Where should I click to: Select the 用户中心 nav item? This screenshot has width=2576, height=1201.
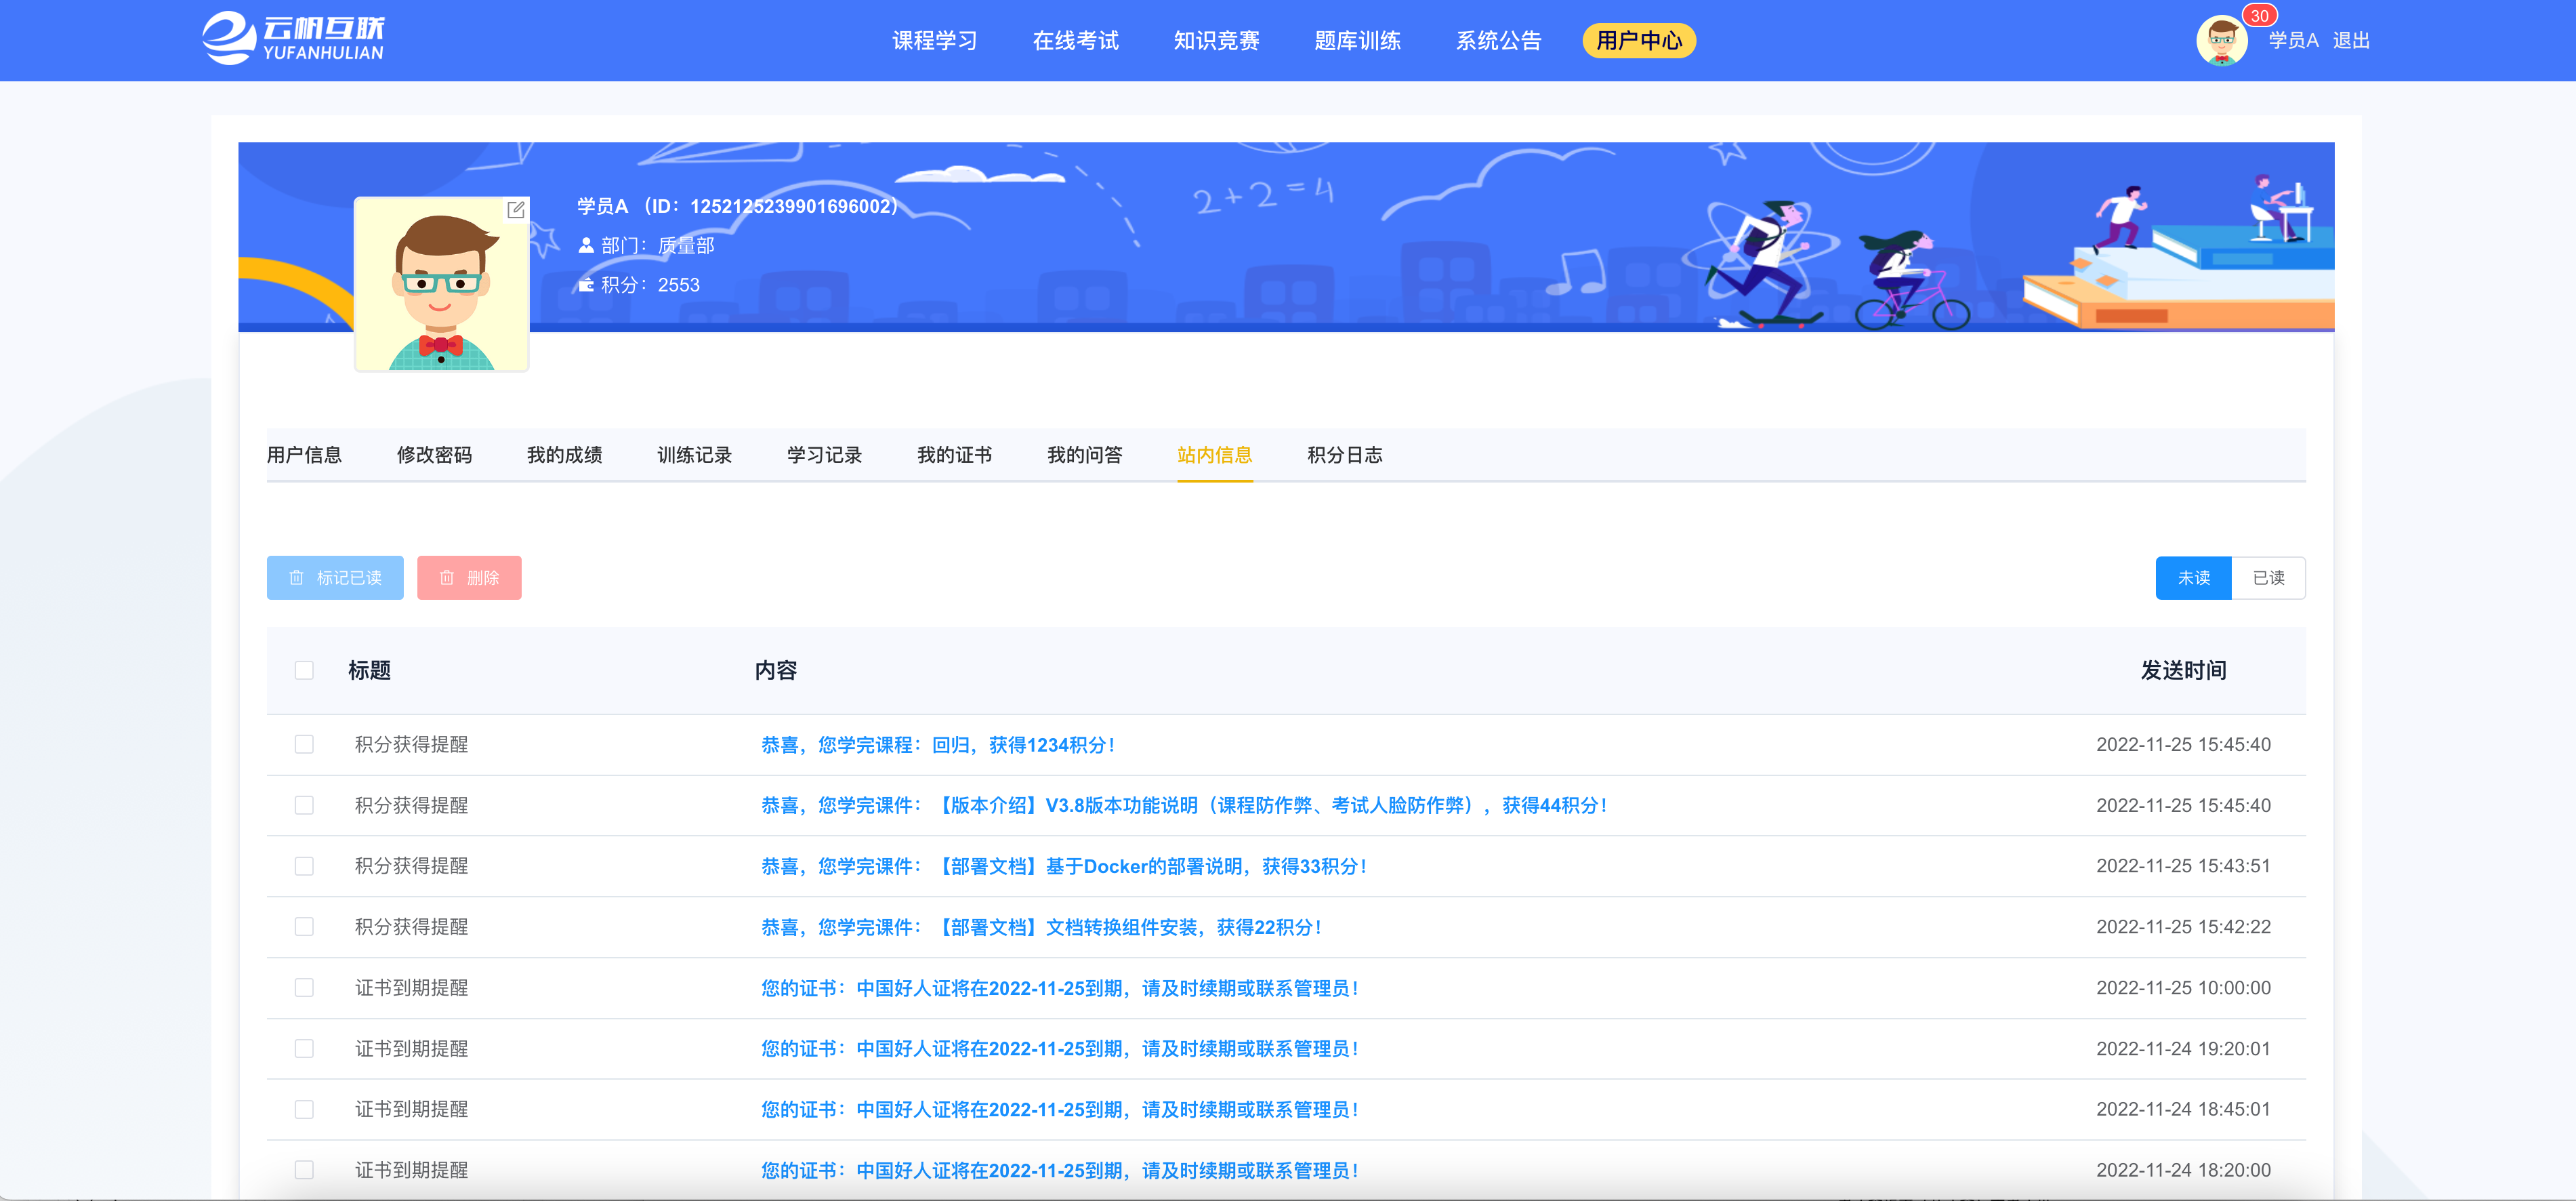pyautogui.click(x=1639, y=41)
